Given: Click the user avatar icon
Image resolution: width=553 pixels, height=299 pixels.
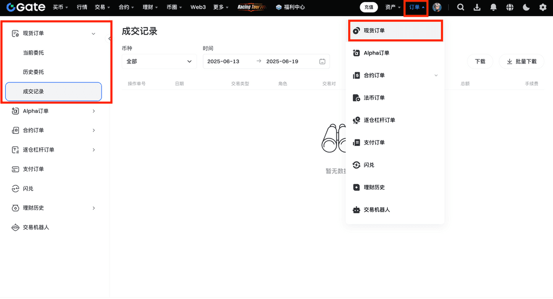Looking at the screenshot, I should point(437,8).
